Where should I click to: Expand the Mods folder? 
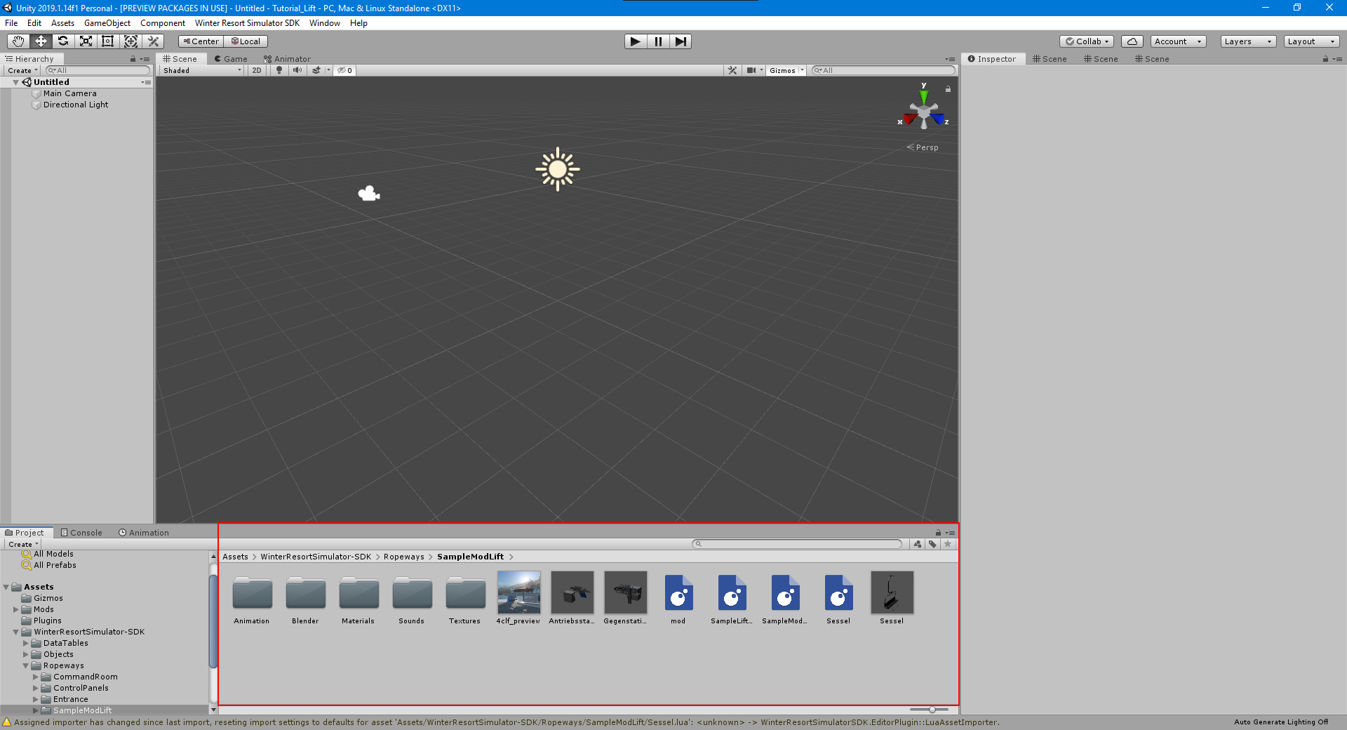tap(15, 609)
